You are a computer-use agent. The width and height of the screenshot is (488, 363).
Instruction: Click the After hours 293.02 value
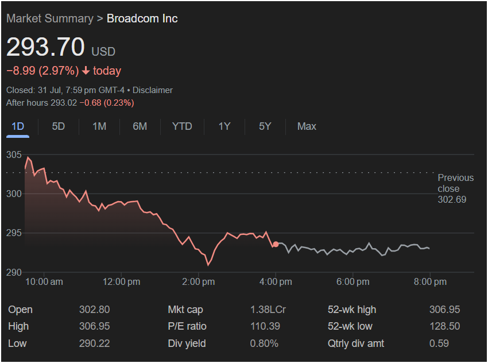click(x=64, y=103)
